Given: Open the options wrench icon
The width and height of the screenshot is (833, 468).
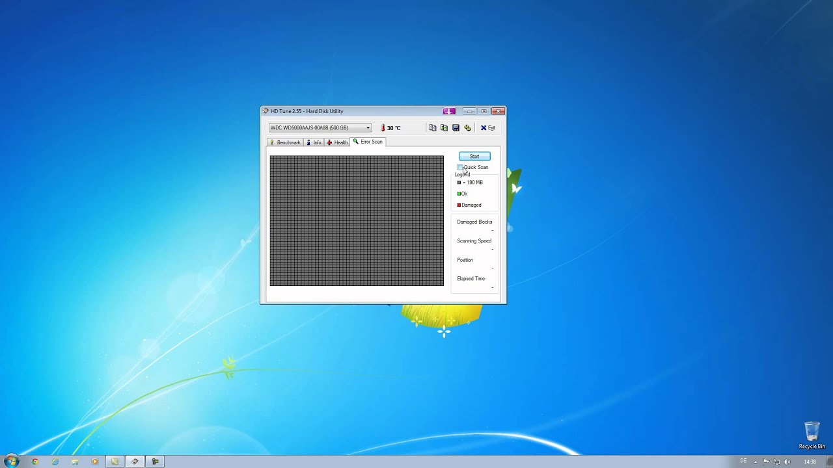Looking at the screenshot, I should pos(467,128).
